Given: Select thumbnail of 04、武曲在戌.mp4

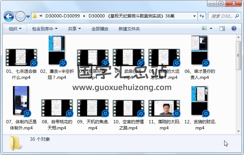Looking at the screenshot, I should (x=128, y=57).
